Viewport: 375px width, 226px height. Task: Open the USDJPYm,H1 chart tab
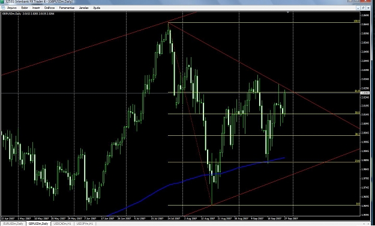tap(85, 224)
